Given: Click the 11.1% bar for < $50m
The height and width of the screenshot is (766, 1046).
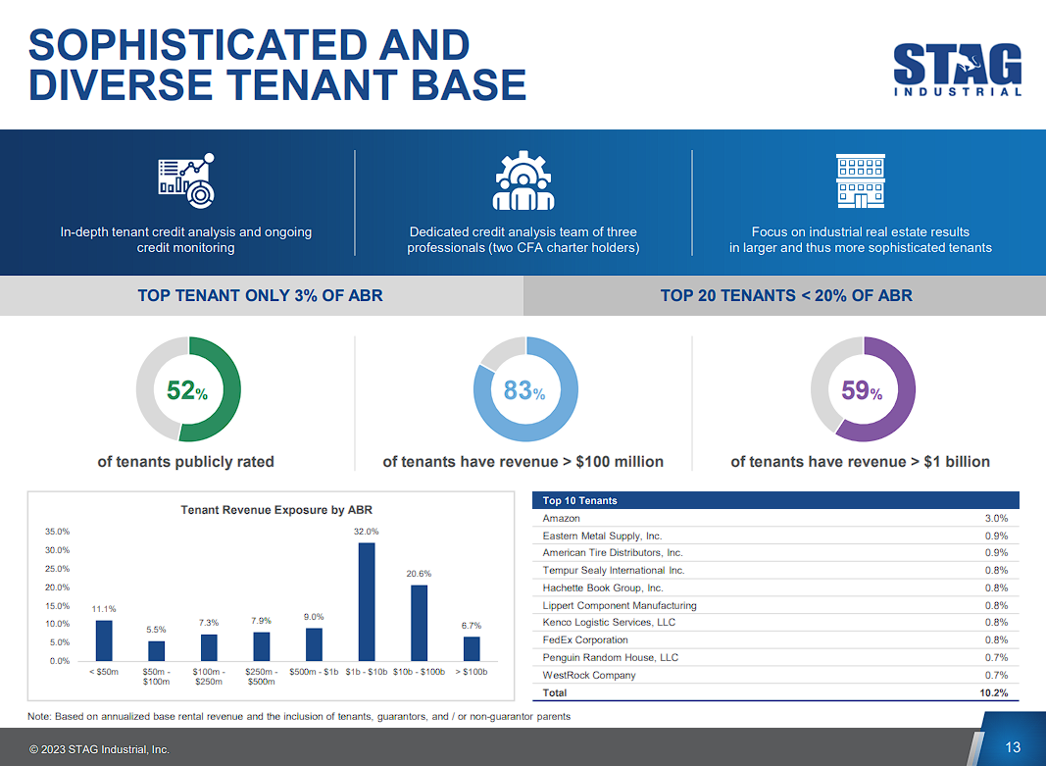Looking at the screenshot, I should click(103, 639).
